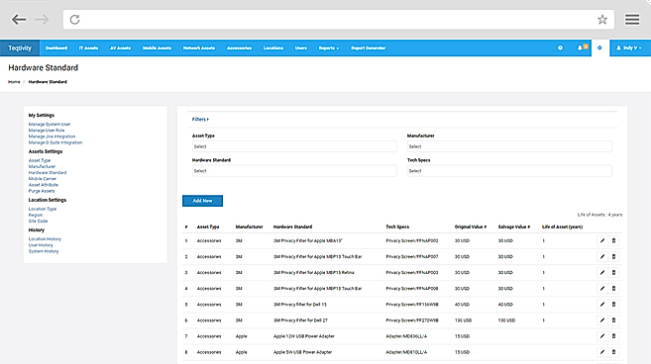Edit the Apple 12W USB Power Adapter row

[602, 336]
